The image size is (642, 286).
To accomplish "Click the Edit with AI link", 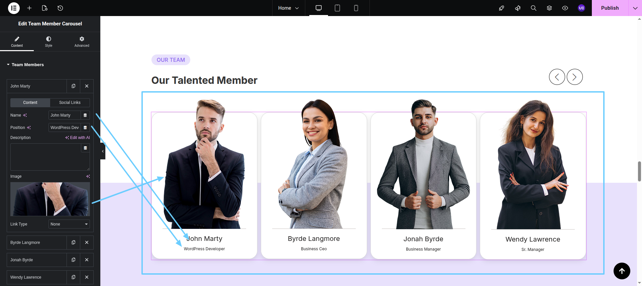I will click(78, 138).
